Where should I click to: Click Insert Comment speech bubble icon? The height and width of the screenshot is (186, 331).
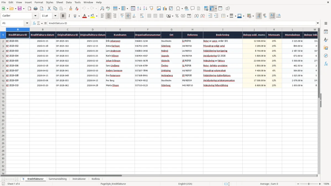(193, 9)
